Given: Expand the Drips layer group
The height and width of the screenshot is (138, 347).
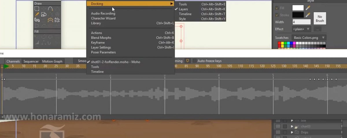Looking at the screenshot, I should coord(292,132).
